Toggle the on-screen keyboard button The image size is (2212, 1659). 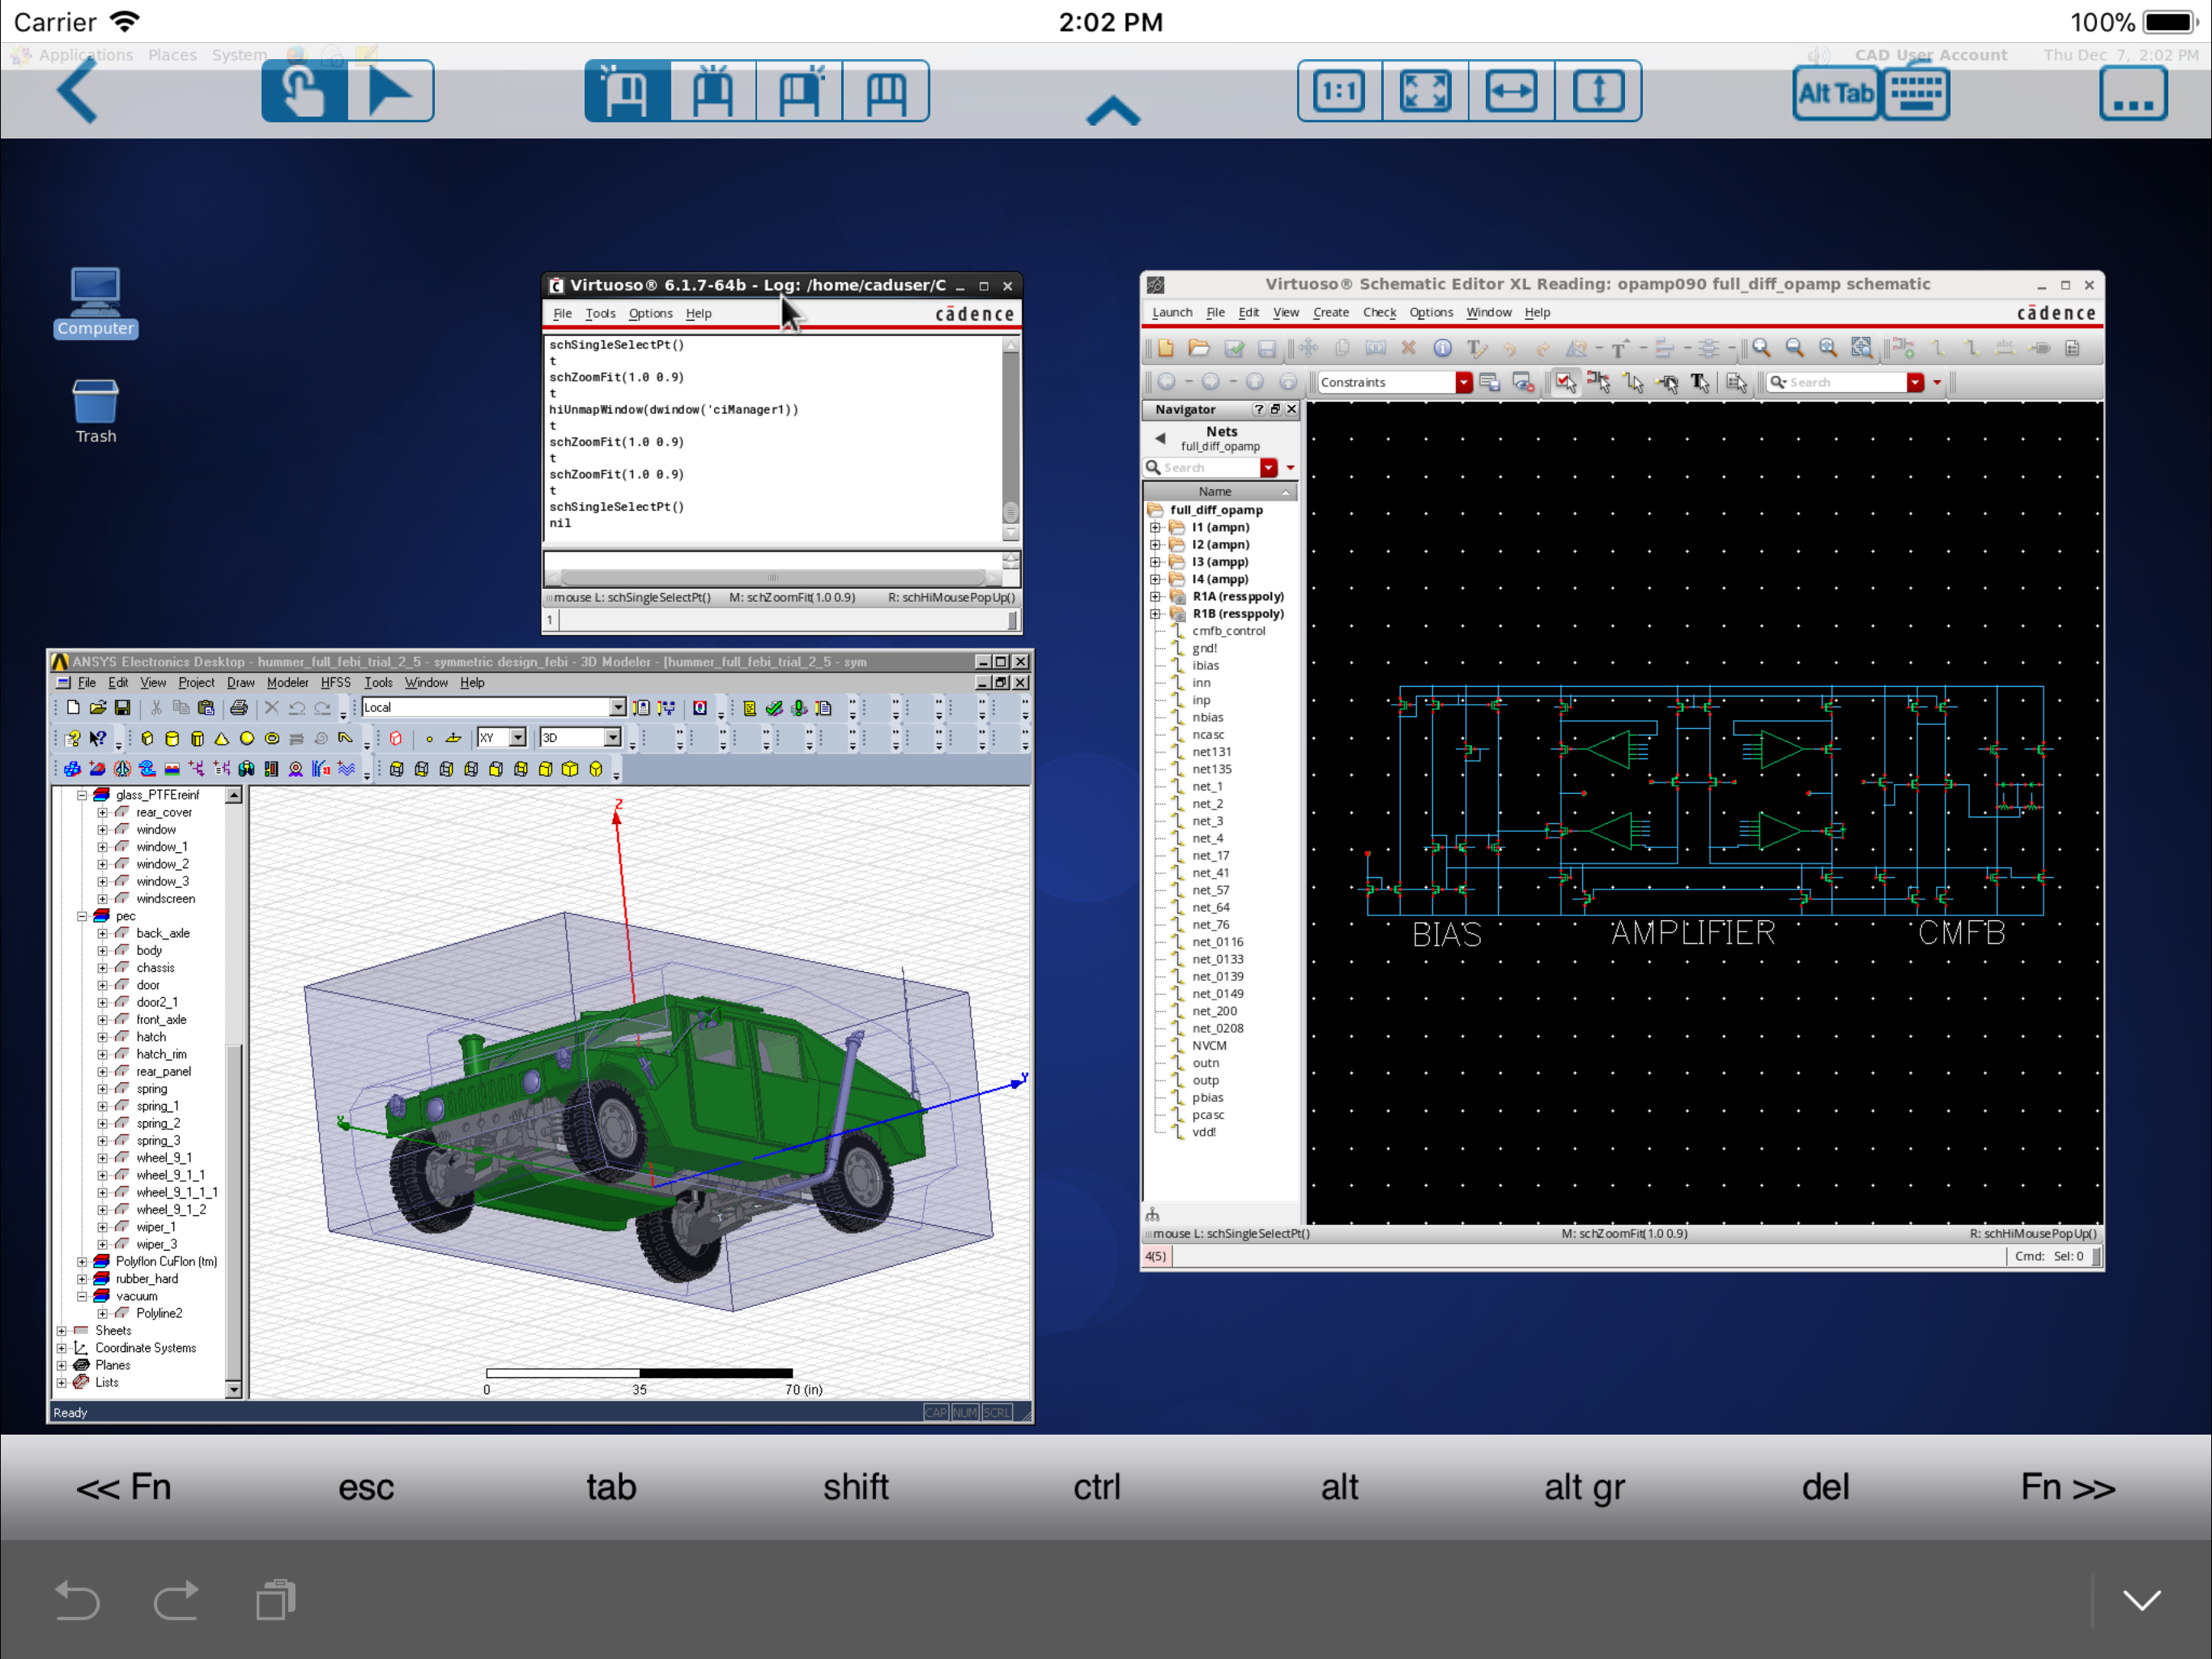coord(1916,93)
